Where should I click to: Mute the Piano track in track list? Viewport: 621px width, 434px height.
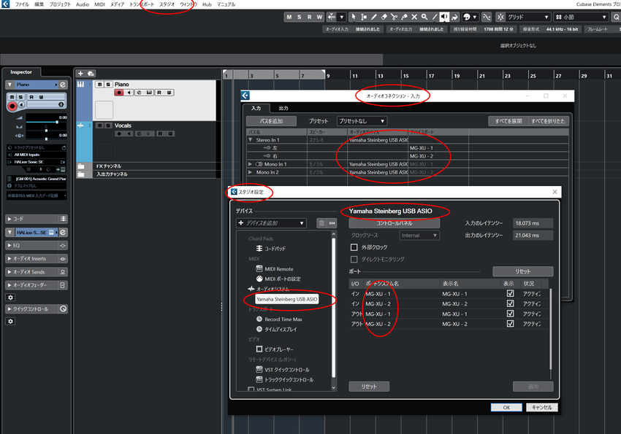pyautogui.click(x=100, y=84)
